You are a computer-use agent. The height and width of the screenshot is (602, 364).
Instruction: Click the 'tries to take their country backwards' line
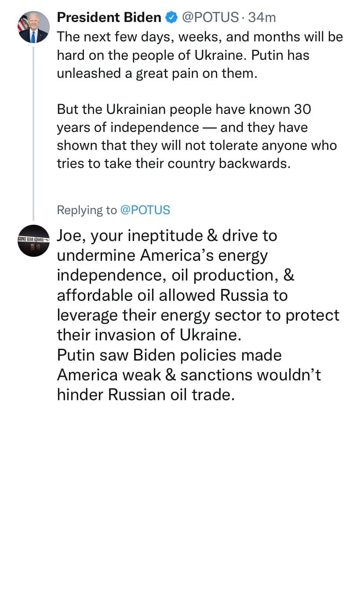pyautogui.click(x=174, y=163)
